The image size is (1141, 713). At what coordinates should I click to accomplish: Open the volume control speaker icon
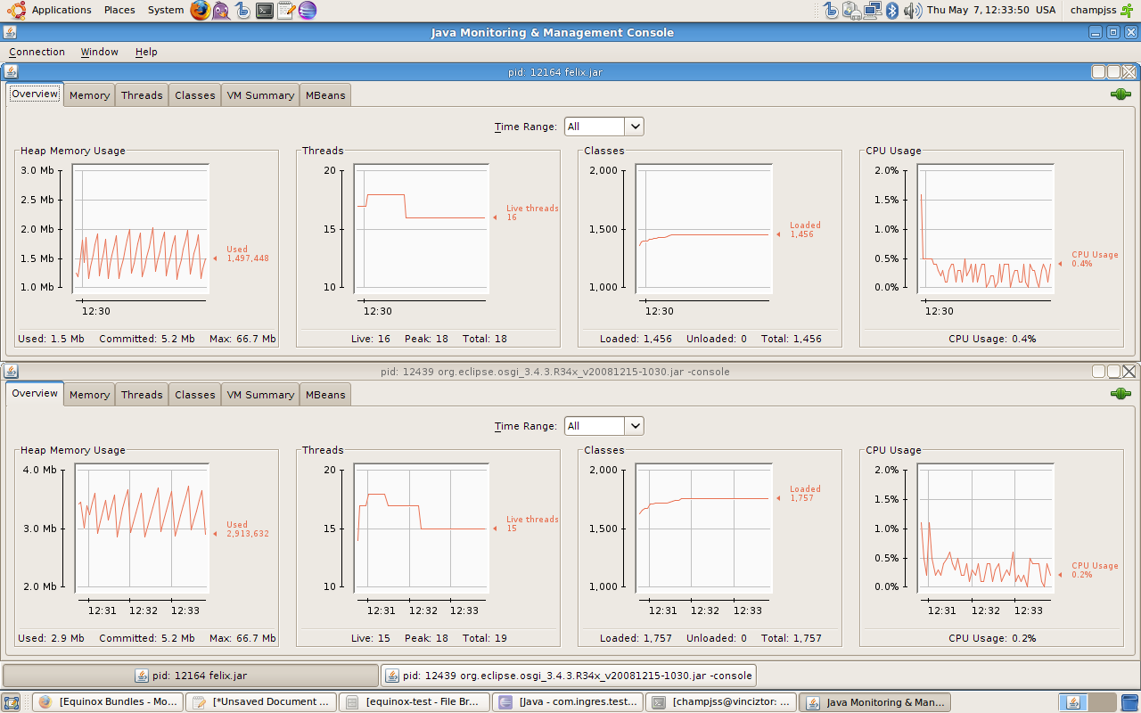[912, 11]
